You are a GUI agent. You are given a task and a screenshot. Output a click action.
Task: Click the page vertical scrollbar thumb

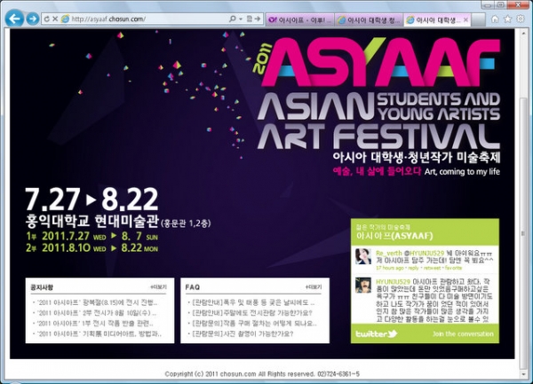523,234
